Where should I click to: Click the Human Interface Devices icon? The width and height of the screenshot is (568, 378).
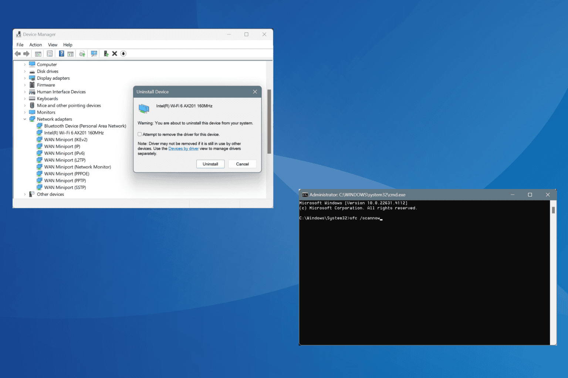point(32,92)
